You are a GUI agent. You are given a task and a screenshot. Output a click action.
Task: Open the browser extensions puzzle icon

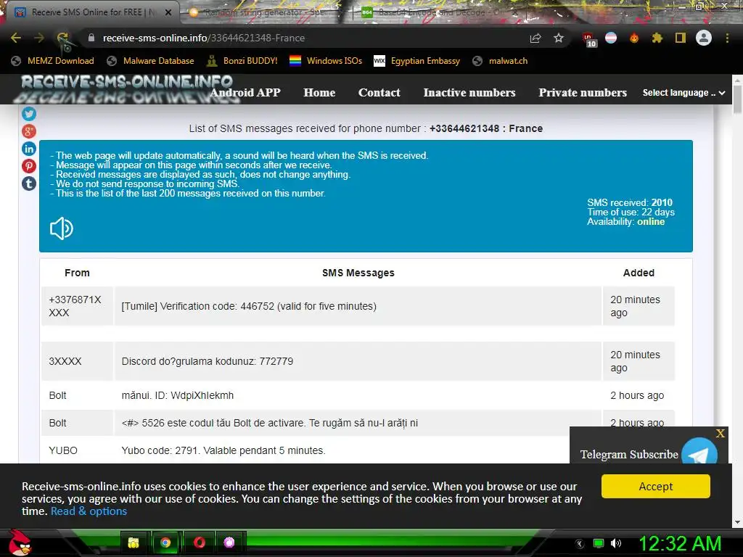coord(657,38)
